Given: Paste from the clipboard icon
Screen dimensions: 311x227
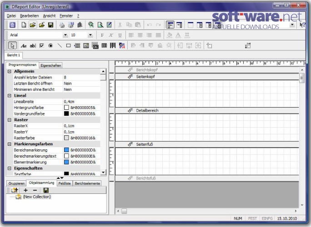Looking at the screenshot, I should (x=138, y=25).
